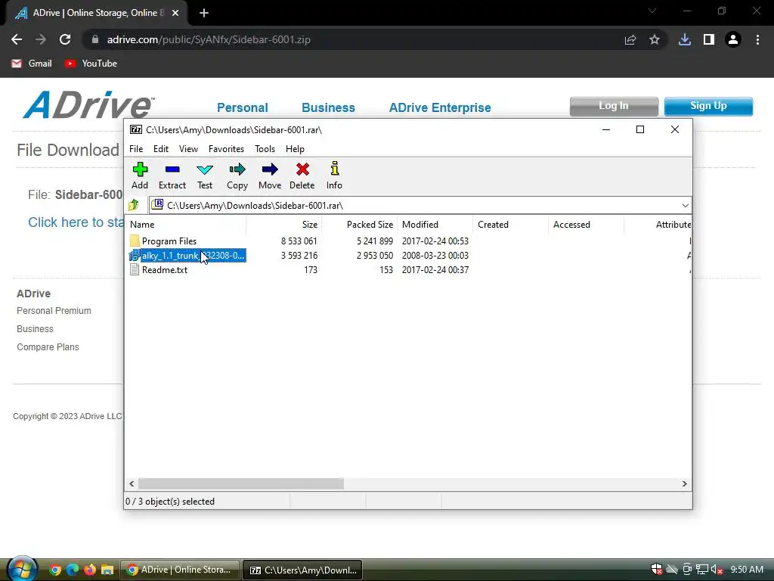774x581 pixels.
Task: Click the volume tray icon
Action: [717, 570]
